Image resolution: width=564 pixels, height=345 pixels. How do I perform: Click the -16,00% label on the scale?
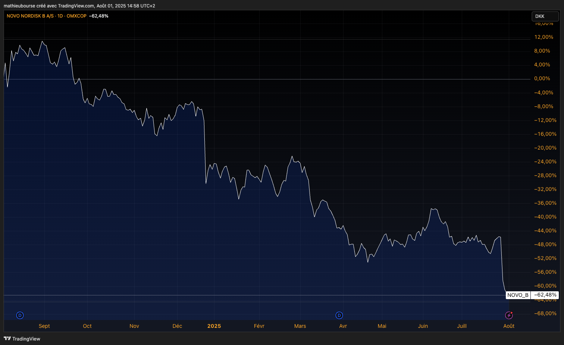tap(545, 134)
